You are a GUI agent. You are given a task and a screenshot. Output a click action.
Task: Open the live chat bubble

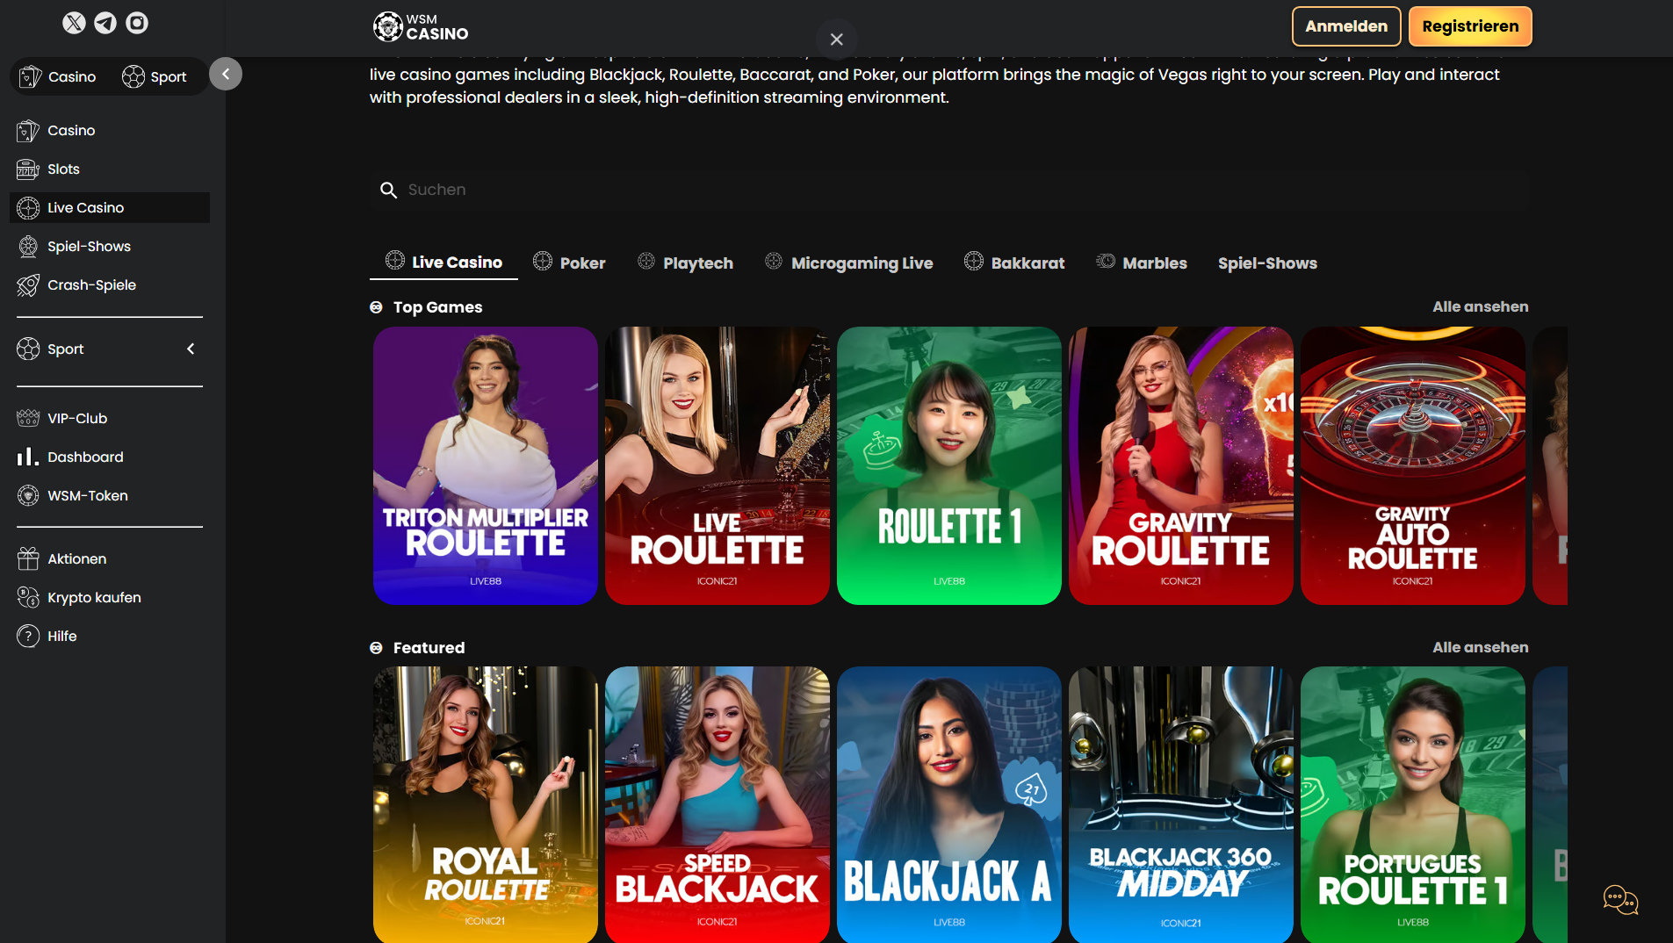(1619, 900)
